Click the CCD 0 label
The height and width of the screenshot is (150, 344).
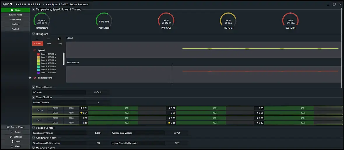coord(40,111)
